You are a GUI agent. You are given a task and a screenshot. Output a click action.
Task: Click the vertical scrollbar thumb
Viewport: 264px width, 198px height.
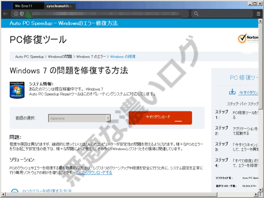(x=260, y=66)
